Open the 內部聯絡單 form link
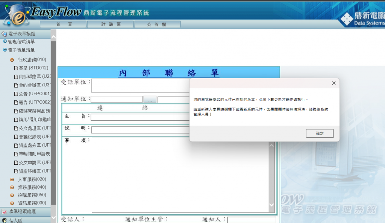Image resolution: width=385 pixels, height=223 pixels. click(x=35, y=77)
